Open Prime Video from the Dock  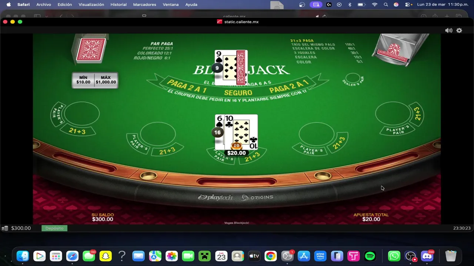coord(320,256)
